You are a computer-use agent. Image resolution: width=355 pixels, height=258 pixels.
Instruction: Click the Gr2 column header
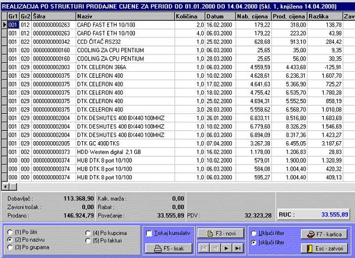[25, 17]
